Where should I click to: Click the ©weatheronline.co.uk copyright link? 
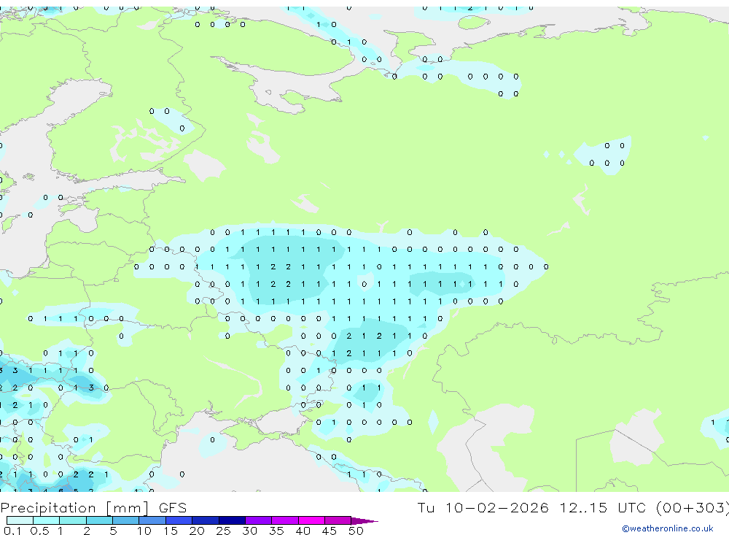click(668, 528)
